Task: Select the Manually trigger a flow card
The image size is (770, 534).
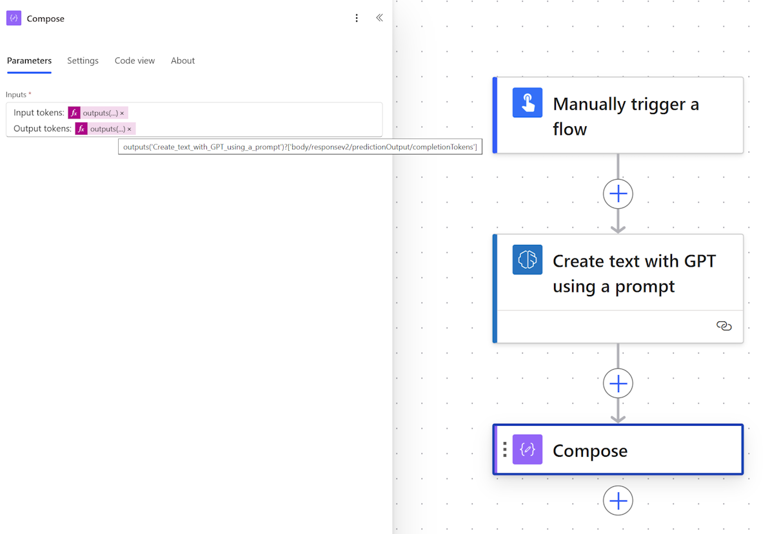Action: [x=618, y=115]
